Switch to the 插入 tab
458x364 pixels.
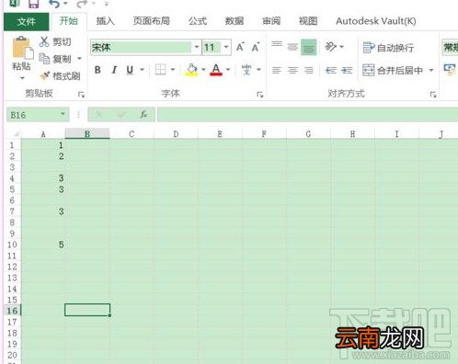click(105, 21)
